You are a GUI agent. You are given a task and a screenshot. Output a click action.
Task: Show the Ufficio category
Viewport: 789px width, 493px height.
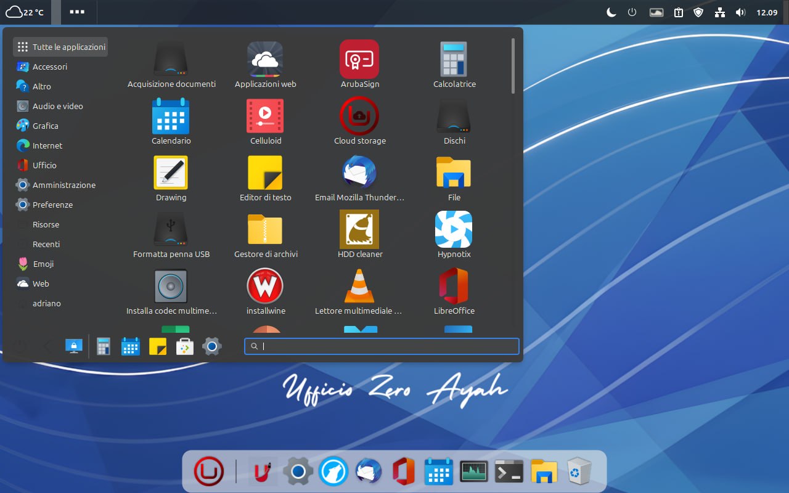click(60, 165)
